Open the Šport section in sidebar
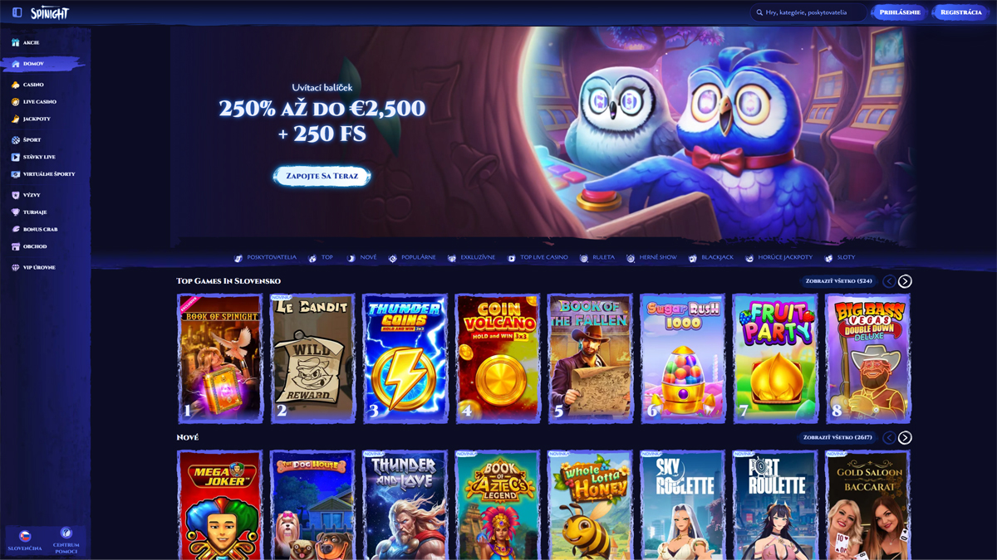This screenshot has height=560, width=997. pyautogui.click(x=26, y=140)
